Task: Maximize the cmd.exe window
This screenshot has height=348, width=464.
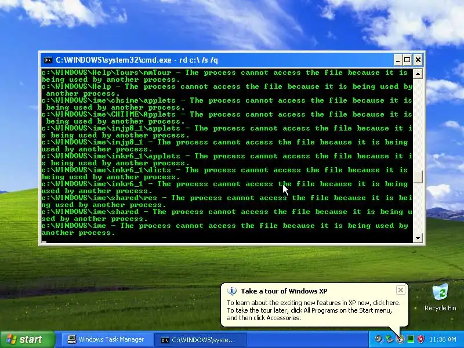Action: [407, 60]
